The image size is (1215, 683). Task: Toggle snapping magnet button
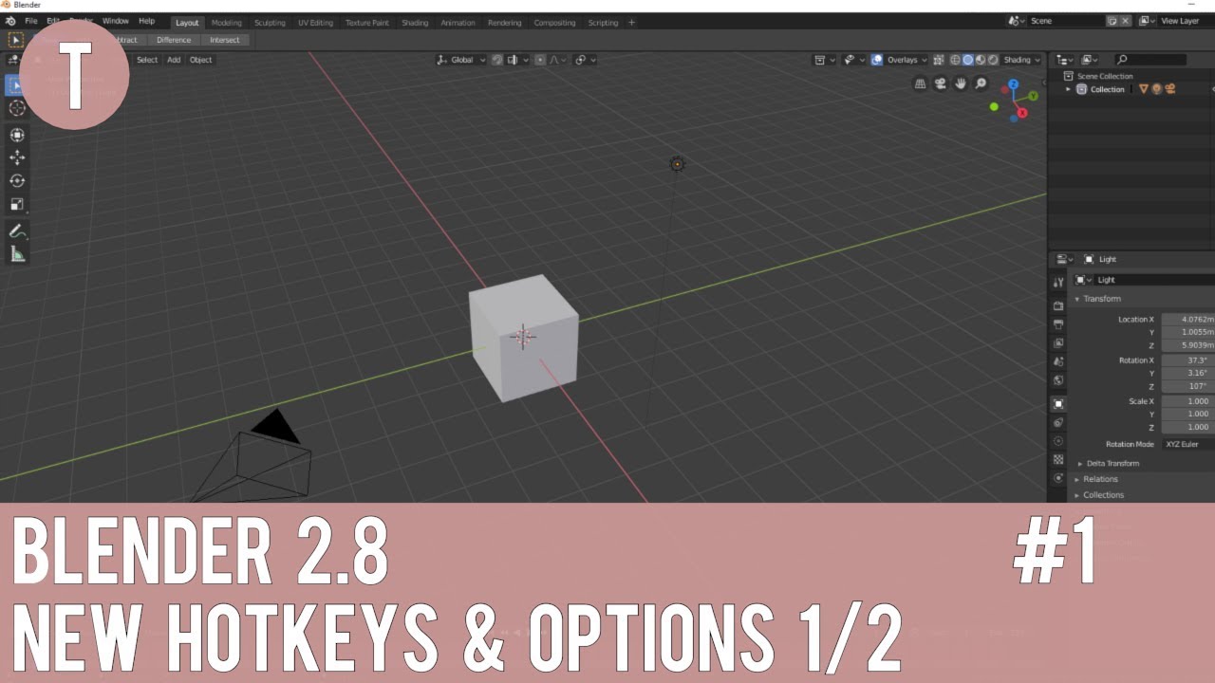[x=497, y=60]
